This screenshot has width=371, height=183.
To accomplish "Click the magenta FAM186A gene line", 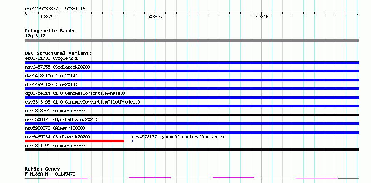I will click(192, 178).
